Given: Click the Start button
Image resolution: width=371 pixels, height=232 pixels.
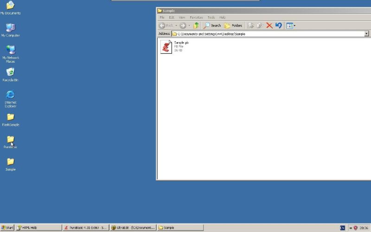Looking at the screenshot, I should pyautogui.click(x=7, y=228).
